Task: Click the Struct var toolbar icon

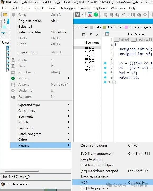Action: [117, 15]
